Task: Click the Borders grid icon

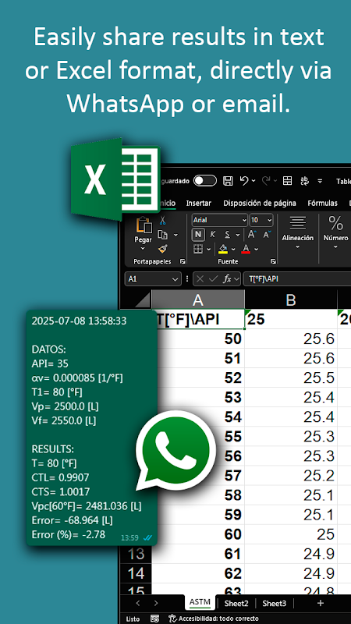Action: 198,250
